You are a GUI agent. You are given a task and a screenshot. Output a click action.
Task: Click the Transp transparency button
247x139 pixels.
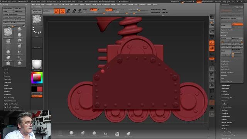click(212, 97)
